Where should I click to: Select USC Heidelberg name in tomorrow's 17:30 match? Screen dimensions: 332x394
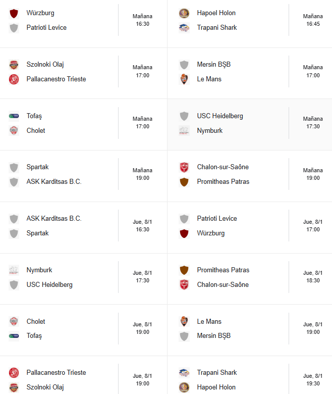click(220, 116)
